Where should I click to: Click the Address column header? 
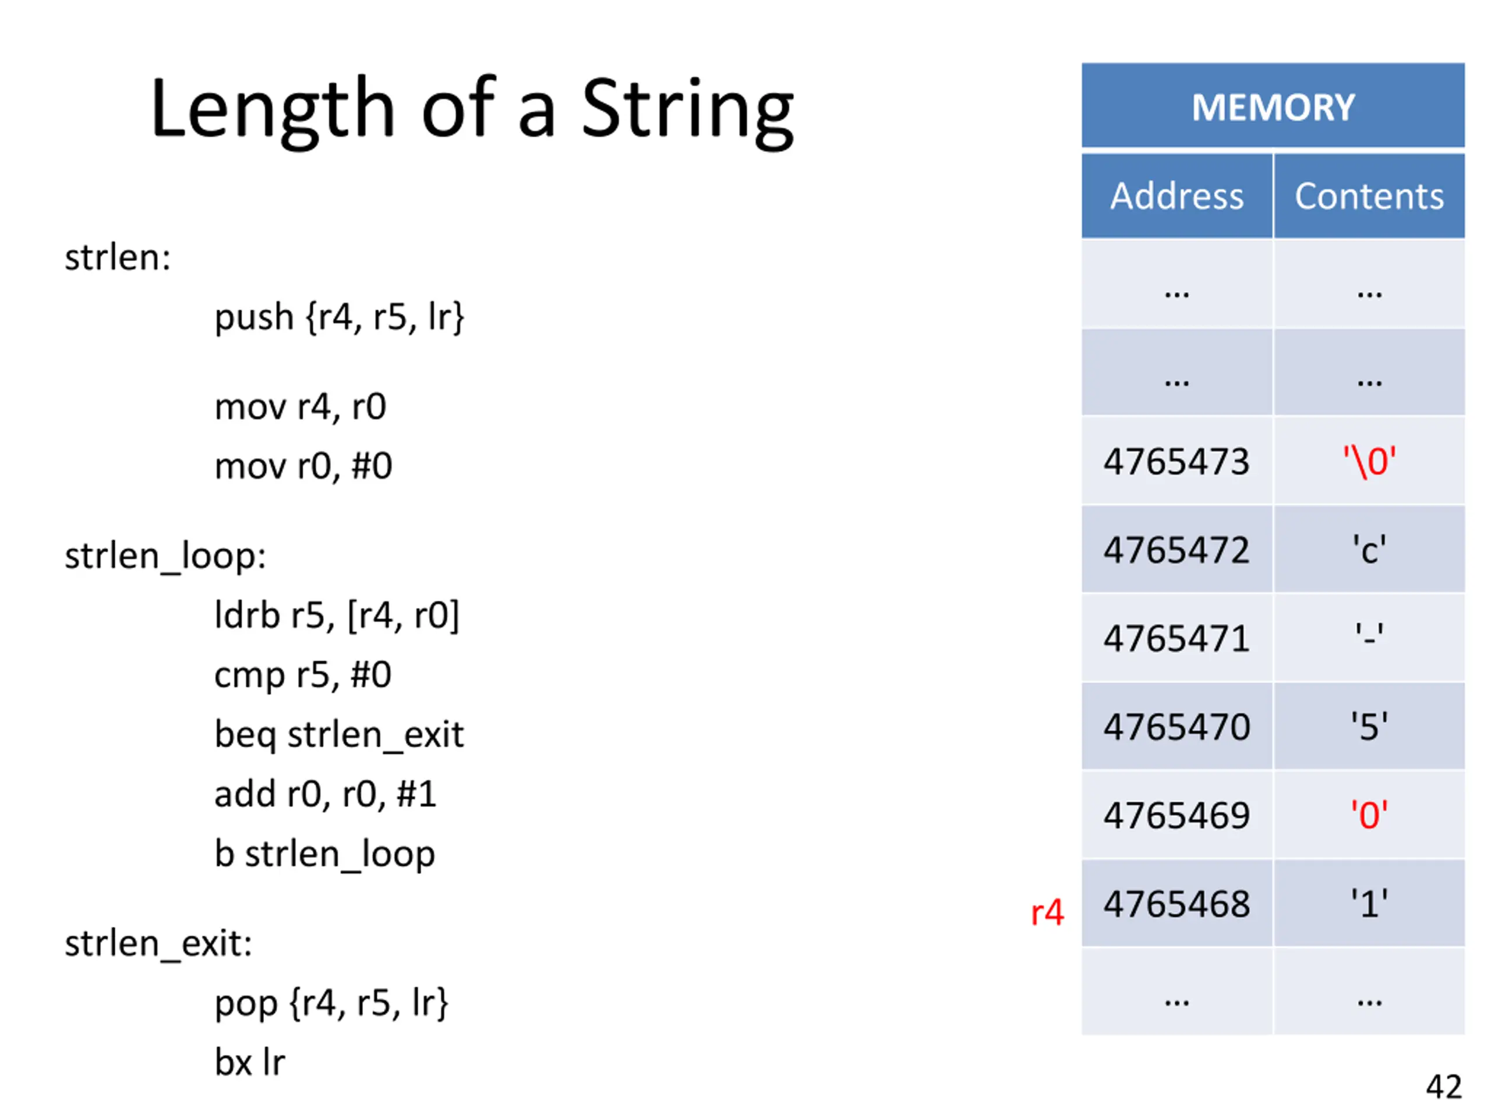coord(1177,196)
